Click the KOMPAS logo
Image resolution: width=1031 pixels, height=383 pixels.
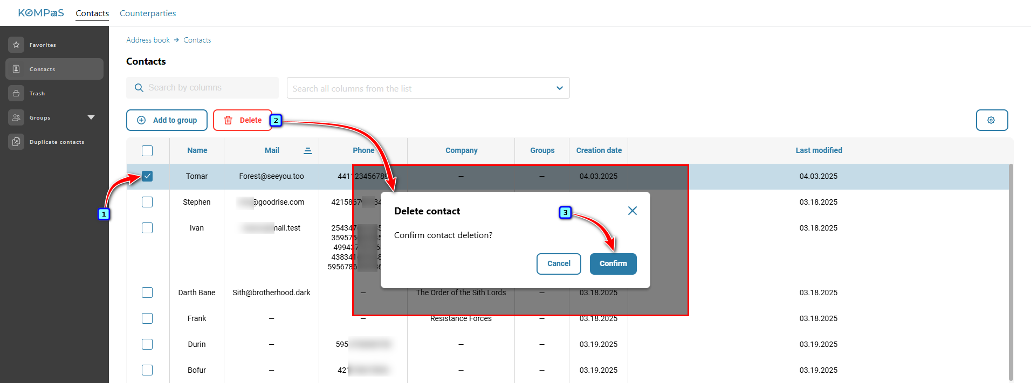tap(41, 13)
